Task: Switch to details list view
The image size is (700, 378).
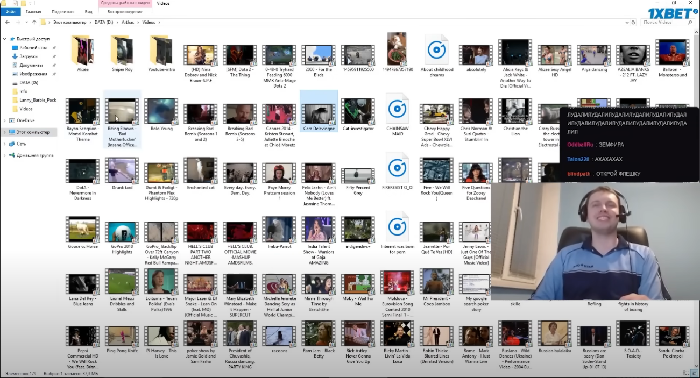Action: tap(687, 373)
